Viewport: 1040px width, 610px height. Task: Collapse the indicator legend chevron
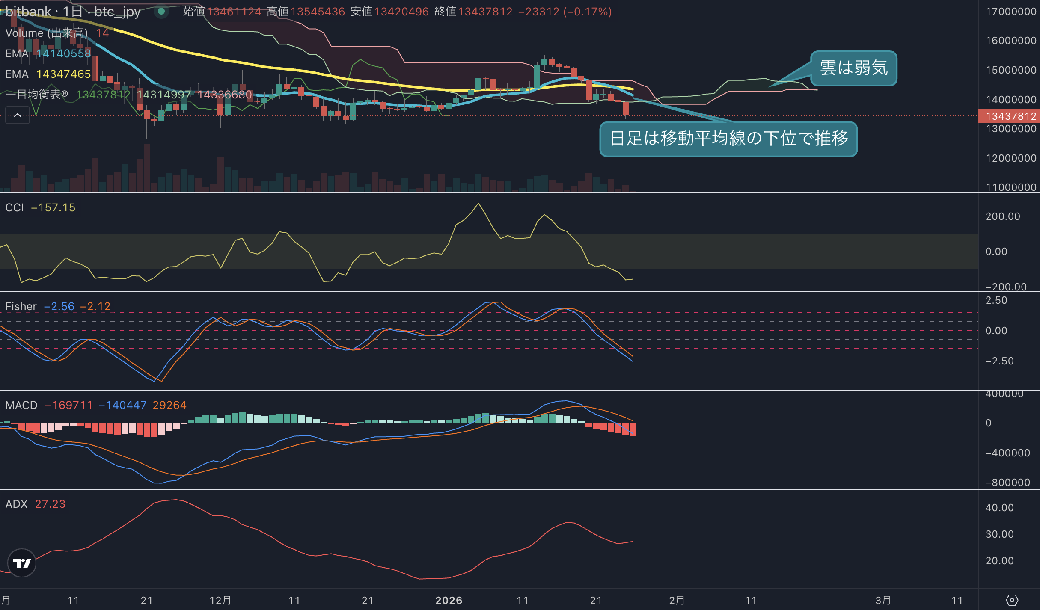click(x=18, y=115)
